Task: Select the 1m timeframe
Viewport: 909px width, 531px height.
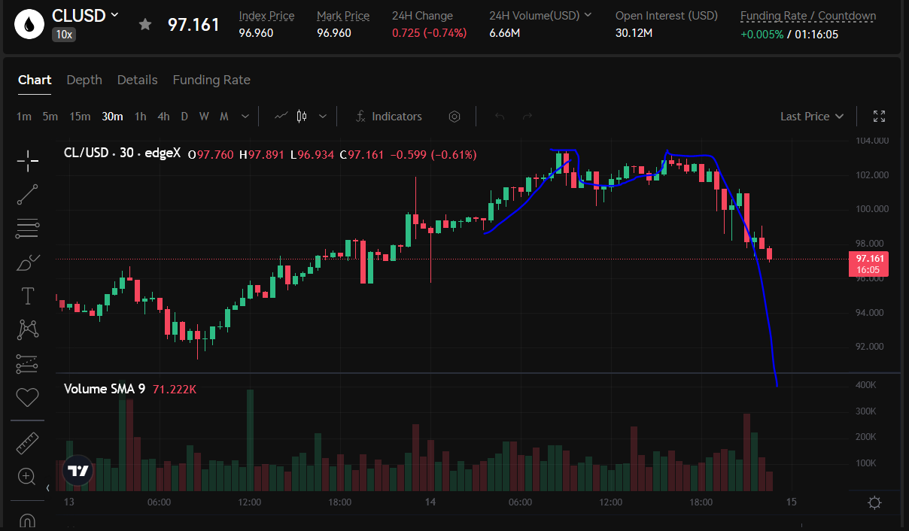Action: (24, 117)
